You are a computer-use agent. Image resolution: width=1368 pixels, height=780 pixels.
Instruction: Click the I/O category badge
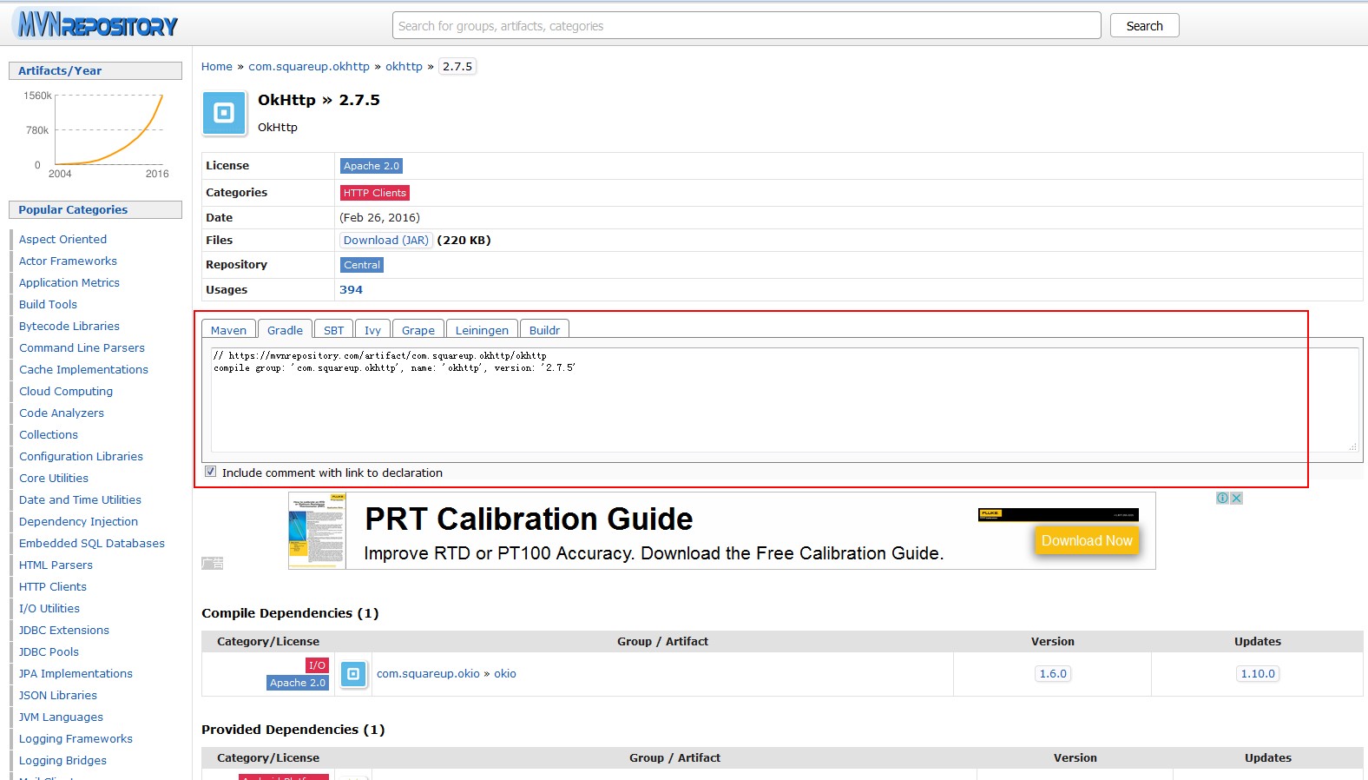[317, 665]
